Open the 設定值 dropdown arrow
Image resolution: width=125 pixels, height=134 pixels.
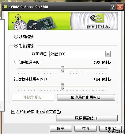pos(108,54)
